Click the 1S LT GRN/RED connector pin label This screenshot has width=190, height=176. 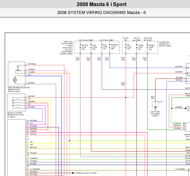pos(33,169)
